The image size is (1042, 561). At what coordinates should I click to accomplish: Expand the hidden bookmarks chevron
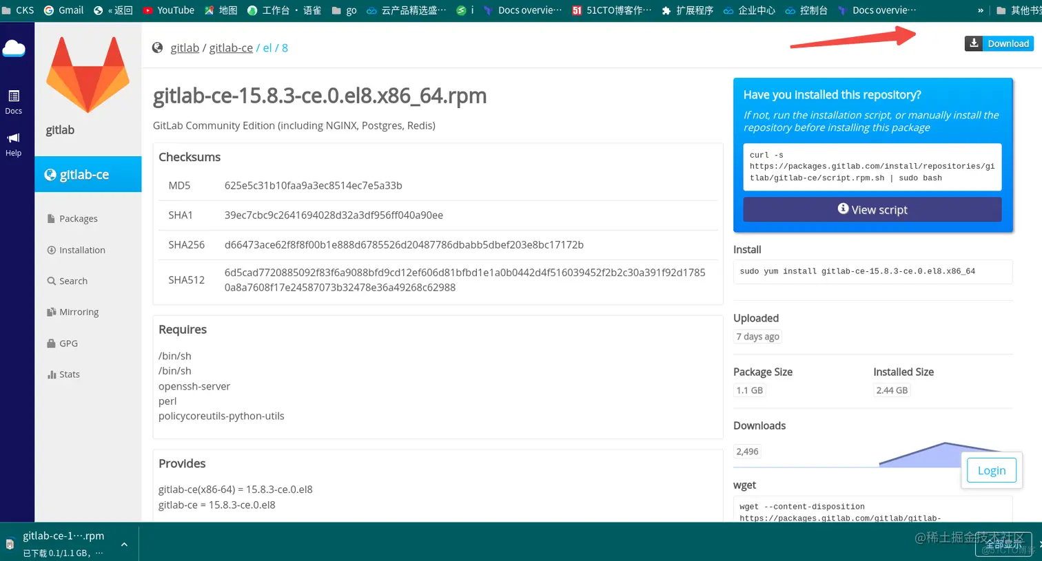point(980,10)
